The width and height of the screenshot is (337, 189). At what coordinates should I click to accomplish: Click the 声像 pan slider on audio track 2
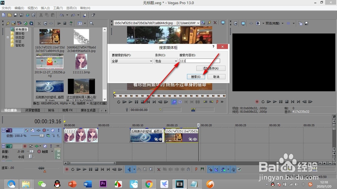(30, 157)
